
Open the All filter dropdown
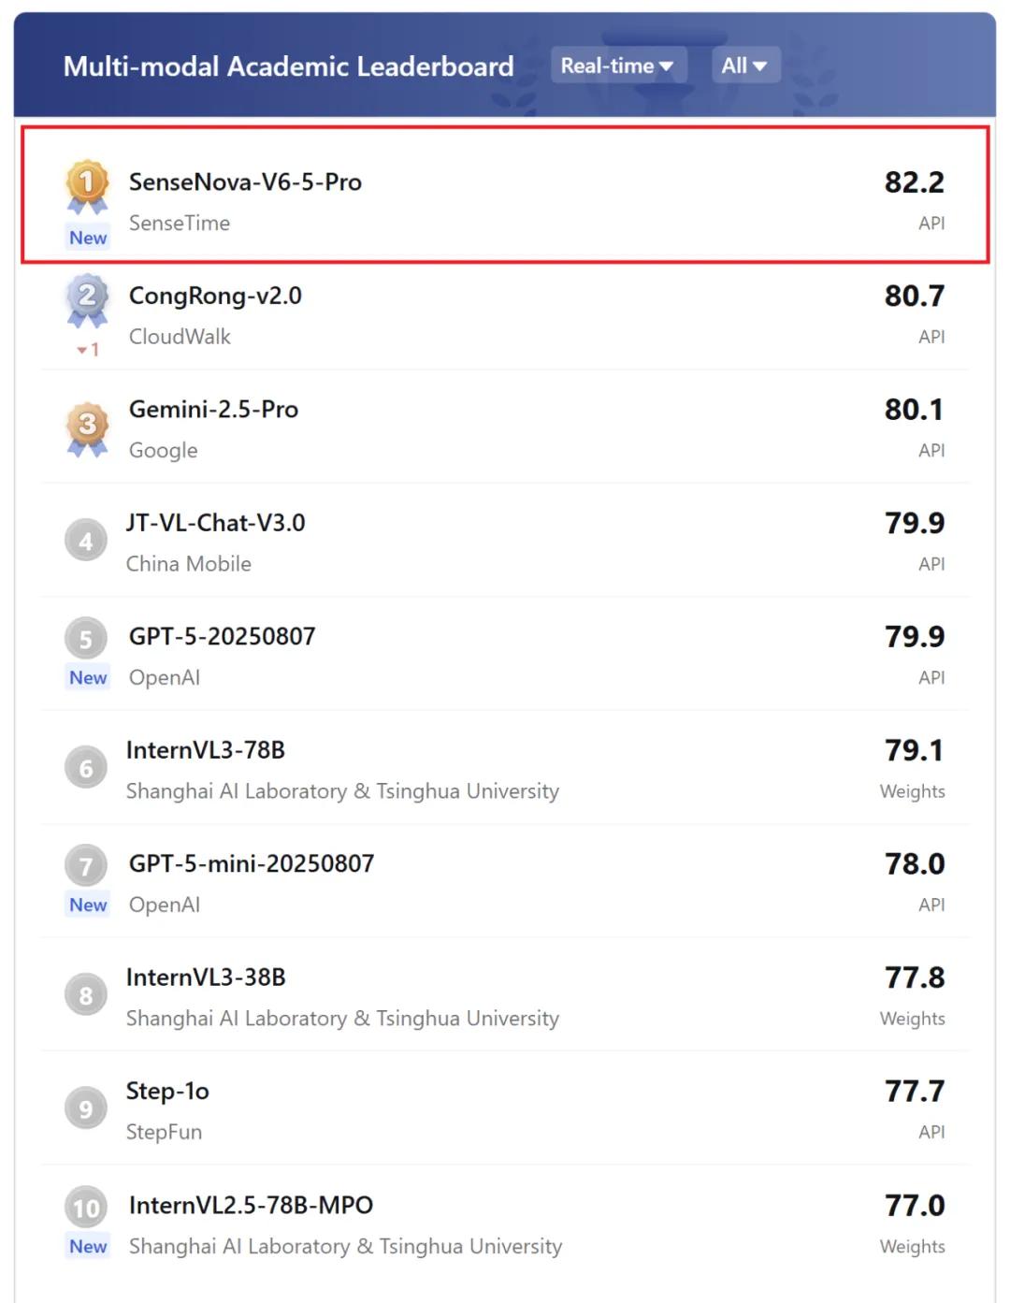coord(745,65)
